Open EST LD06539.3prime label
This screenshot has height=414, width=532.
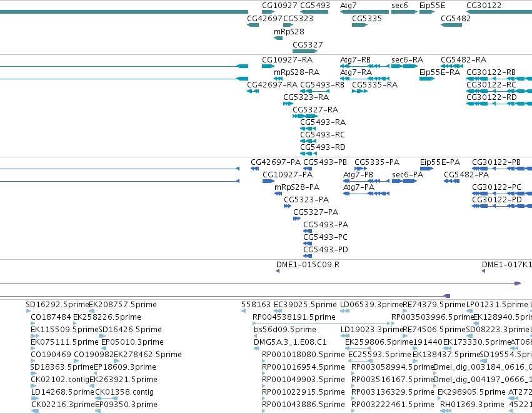coord(371,305)
